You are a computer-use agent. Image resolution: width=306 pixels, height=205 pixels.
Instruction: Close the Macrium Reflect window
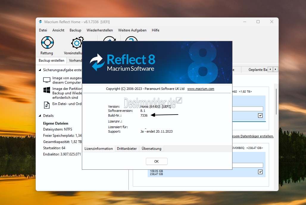click(x=272, y=22)
